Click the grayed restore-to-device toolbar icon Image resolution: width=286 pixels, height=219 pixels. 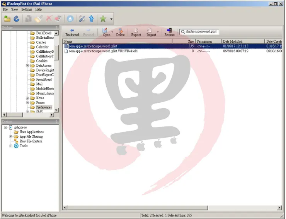(58, 19)
